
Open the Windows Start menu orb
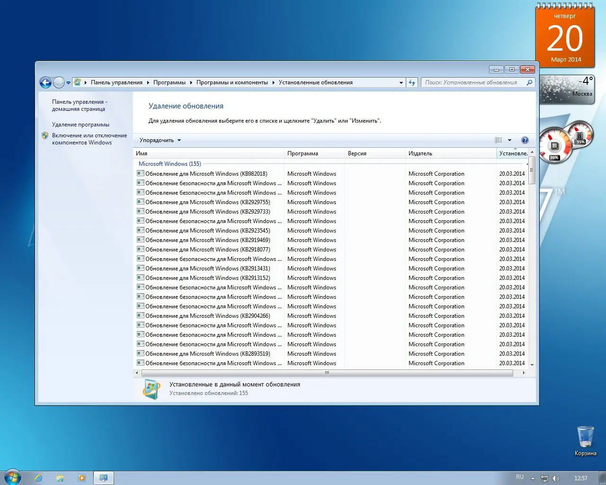pyautogui.click(x=12, y=477)
